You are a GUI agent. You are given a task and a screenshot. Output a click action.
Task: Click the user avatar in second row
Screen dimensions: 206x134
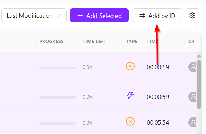pos(192,97)
